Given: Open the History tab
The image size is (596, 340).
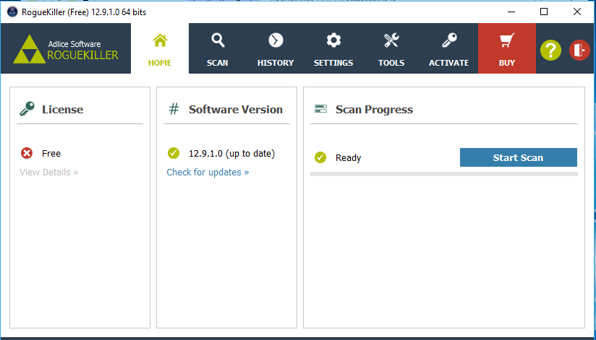Looking at the screenshot, I should coord(276,48).
